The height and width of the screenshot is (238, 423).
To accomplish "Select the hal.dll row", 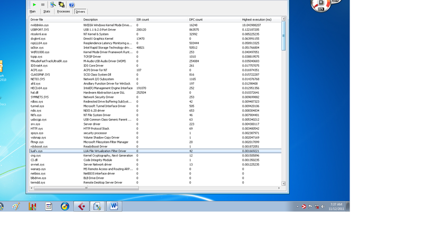I will 155,93.
